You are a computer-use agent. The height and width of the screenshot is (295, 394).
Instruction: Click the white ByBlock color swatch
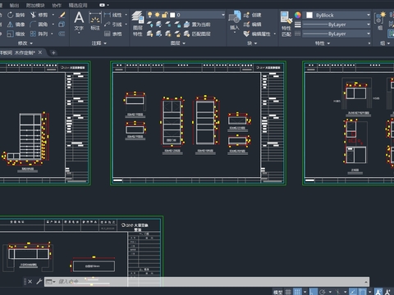(x=309, y=15)
